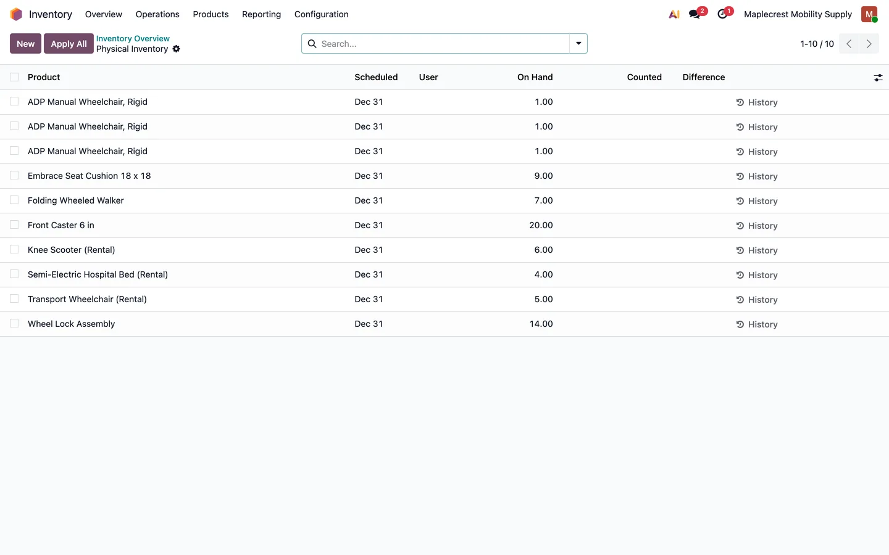Open the Products menu
This screenshot has height=555, width=889.
[211, 14]
